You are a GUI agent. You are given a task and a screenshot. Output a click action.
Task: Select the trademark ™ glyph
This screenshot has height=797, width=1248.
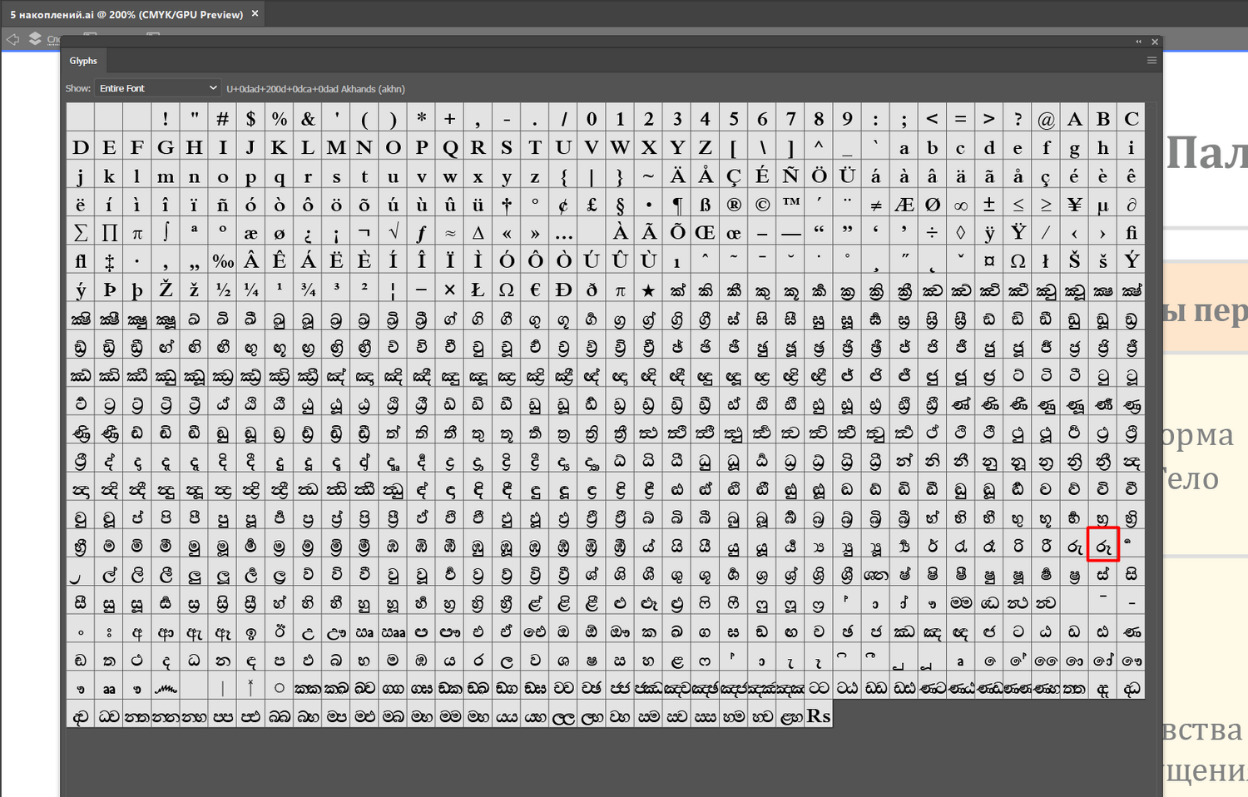(791, 202)
